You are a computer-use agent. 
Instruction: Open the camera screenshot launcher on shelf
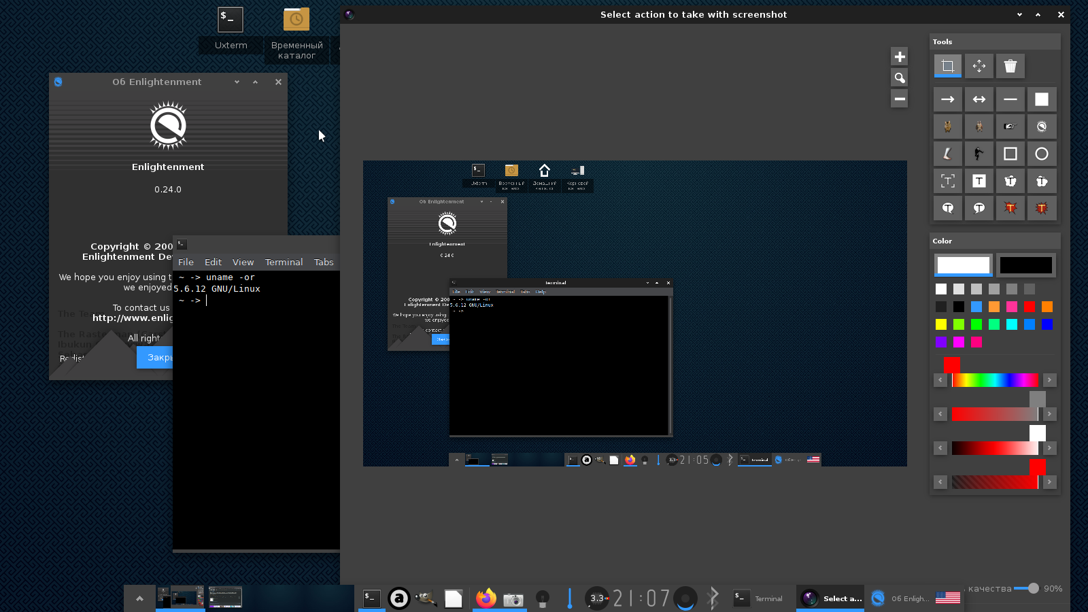click(x=513, y=598)
